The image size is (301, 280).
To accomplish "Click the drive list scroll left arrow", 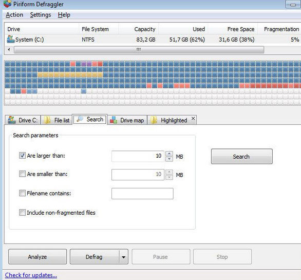I will click(x=9, y=49).
